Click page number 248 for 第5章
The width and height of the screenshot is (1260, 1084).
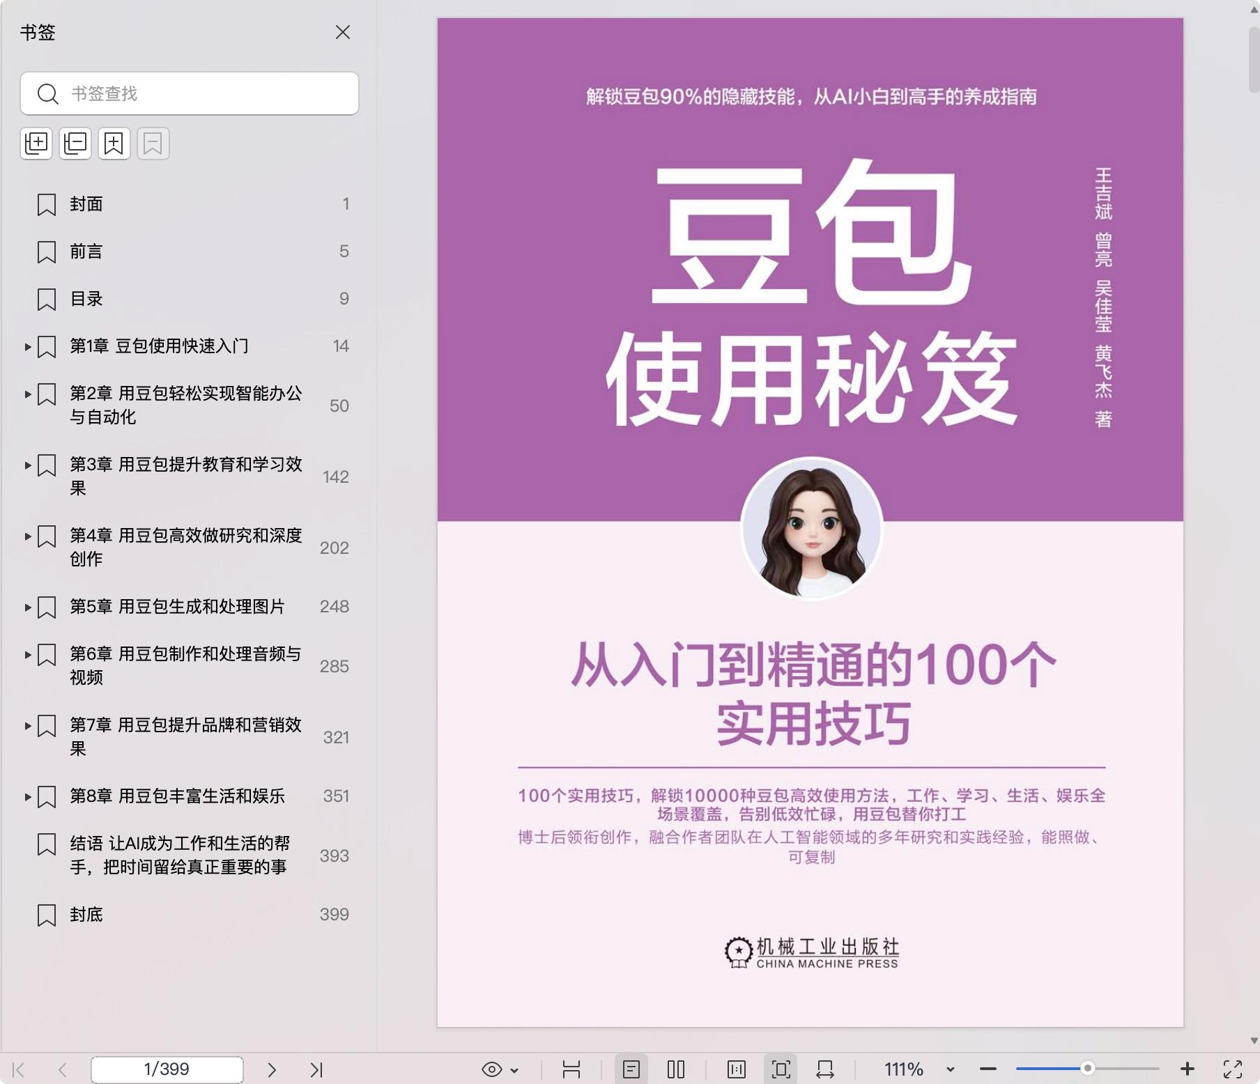[x=335, y=607]
